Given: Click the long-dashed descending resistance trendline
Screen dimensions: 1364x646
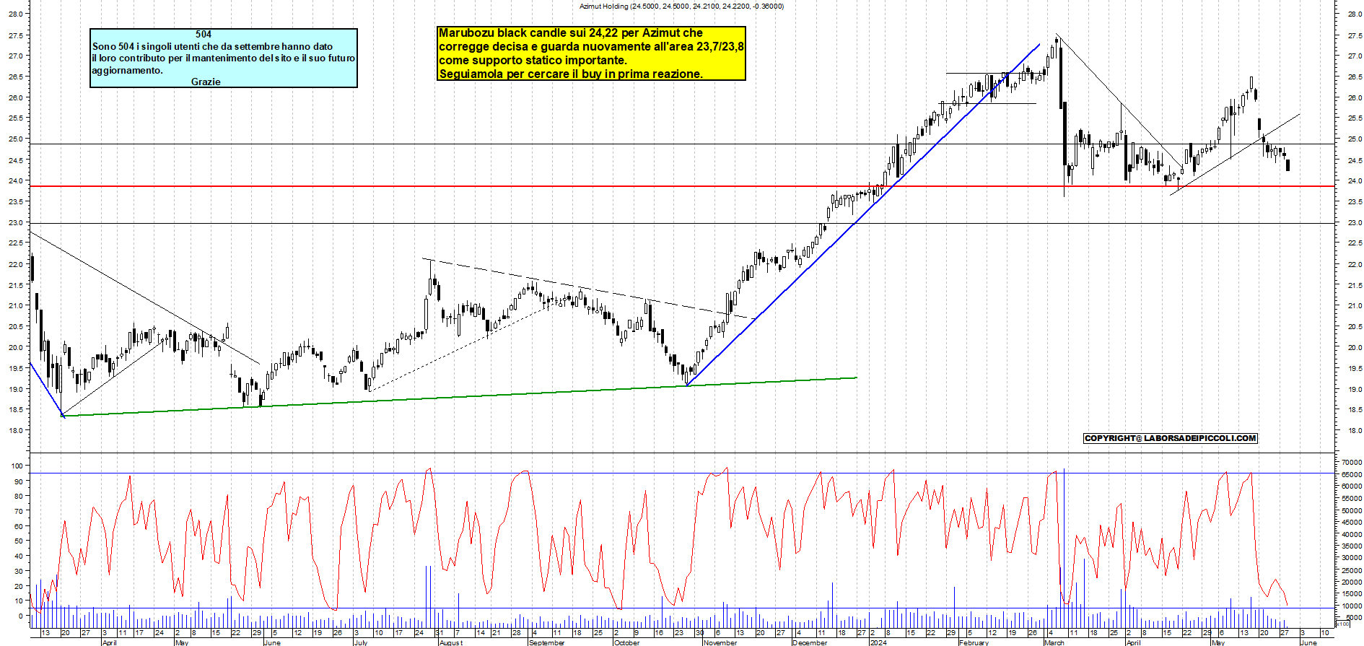Looking at the screenshot, I should (588, 288).
